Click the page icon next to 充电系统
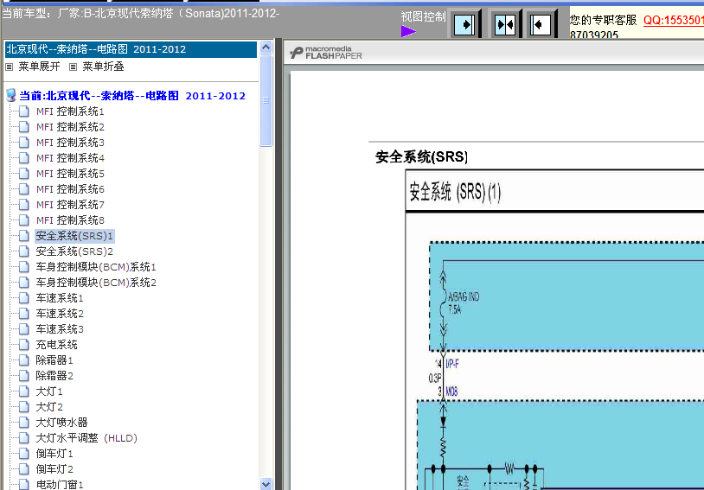This screenshot has height=490, width=704. point(24,345)
